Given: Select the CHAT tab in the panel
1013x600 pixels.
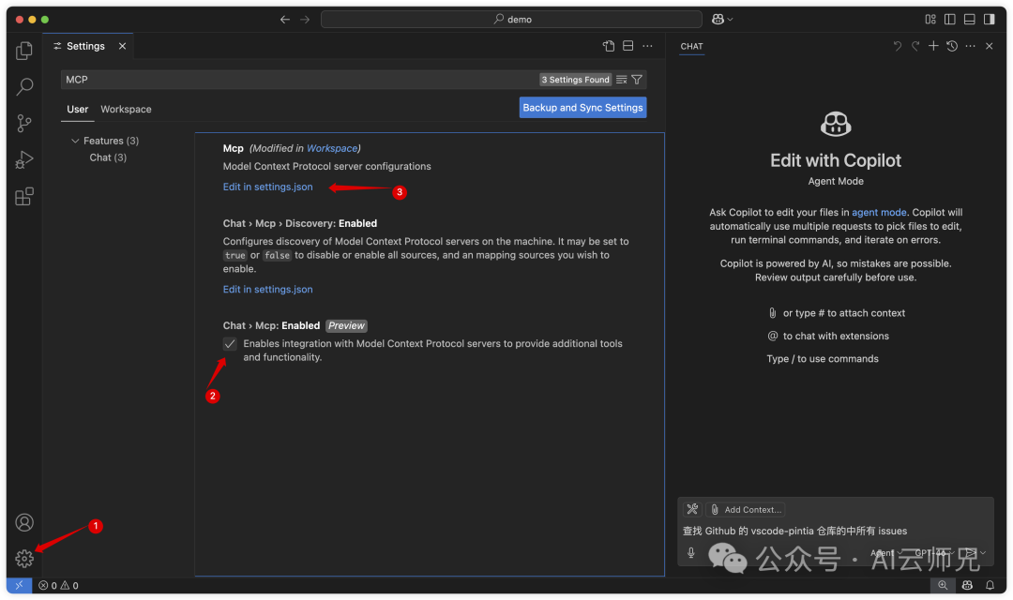Looking at the screenshot, I should (691, 46).
